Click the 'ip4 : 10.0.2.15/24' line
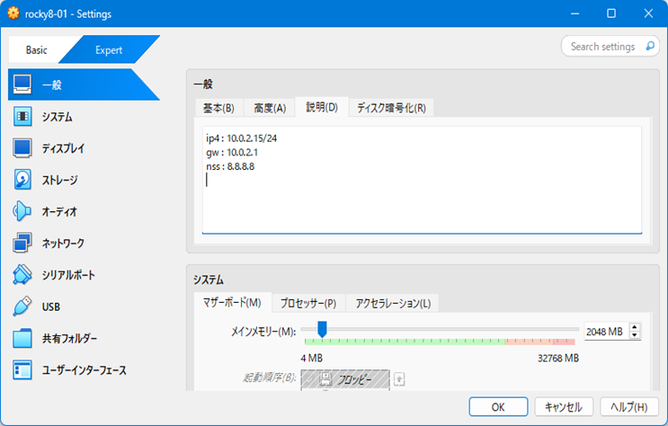This screenshot has height=426, width=668. point(242,138)
